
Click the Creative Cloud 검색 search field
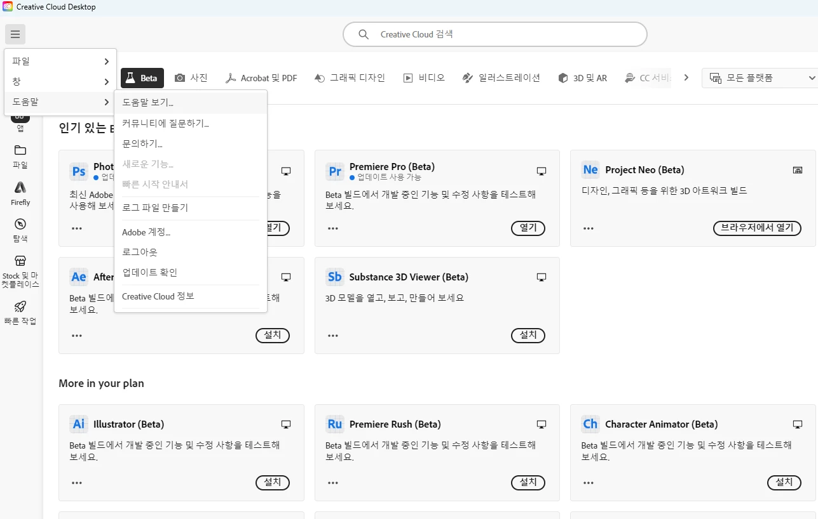coord(495,34)
